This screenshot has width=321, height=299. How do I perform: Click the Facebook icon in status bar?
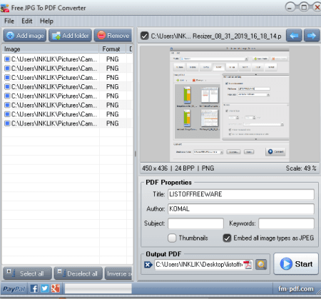click(x=34, y=289)
